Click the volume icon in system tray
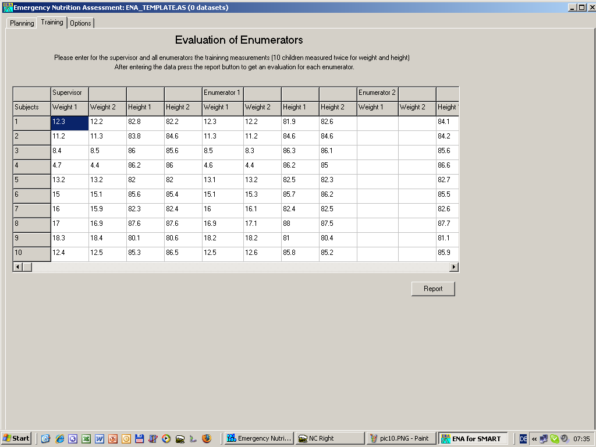This screenshot has width=596, height=447. tap(564, 439)
